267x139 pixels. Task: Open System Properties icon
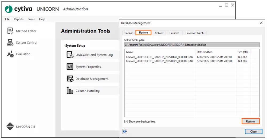[x=70, y=67]
